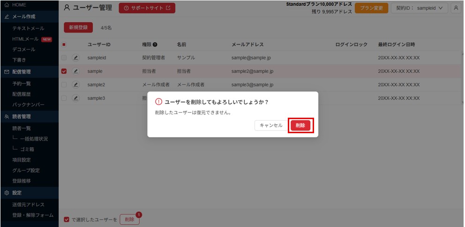Click the edit pencil icon for sample row

pyautogui.click(x=75, y=71)
